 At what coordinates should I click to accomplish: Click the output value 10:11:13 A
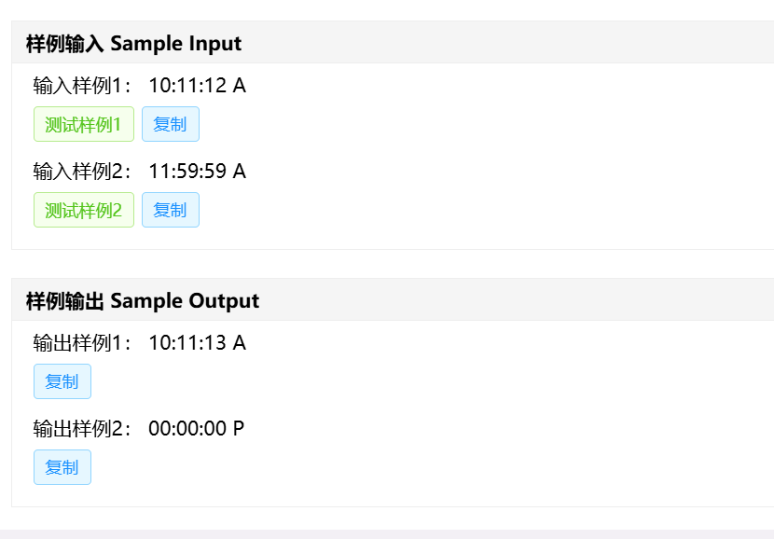(x=197, y=343)
